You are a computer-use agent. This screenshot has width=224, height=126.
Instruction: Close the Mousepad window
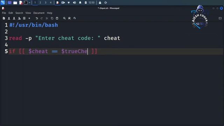point(221,8)
